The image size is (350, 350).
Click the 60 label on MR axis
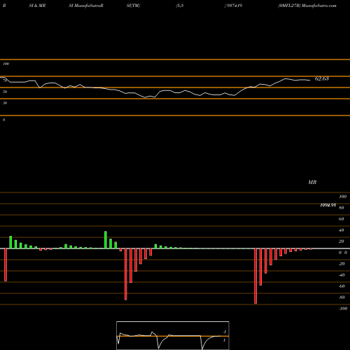coord(342,219)
